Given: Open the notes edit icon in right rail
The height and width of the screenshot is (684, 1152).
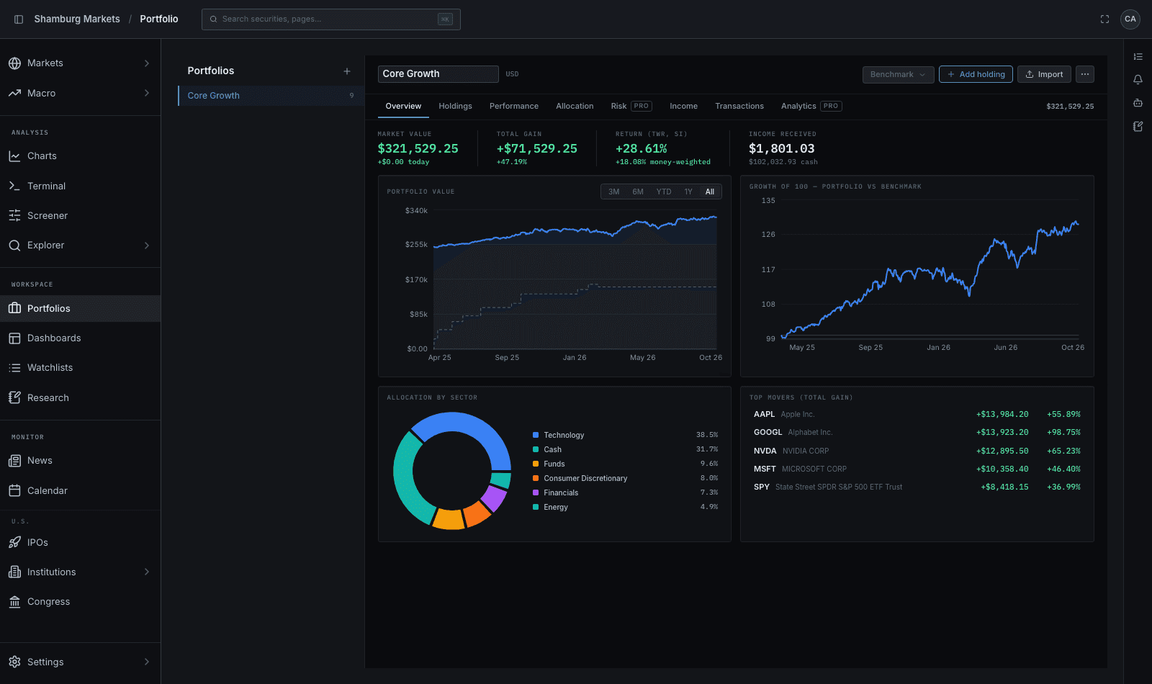Looking at the screenshot, I should pos(1138,126).
